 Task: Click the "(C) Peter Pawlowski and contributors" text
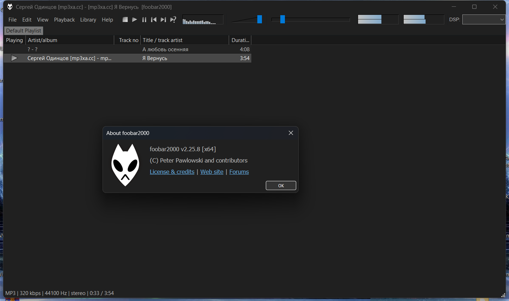[199, 160]
